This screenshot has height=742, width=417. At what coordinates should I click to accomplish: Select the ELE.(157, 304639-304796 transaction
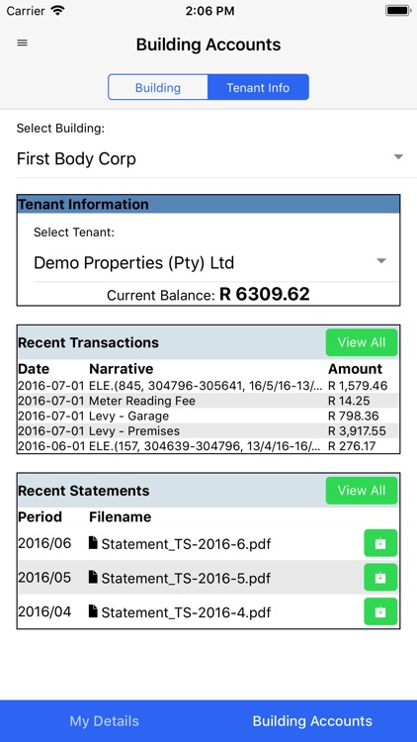208,446
